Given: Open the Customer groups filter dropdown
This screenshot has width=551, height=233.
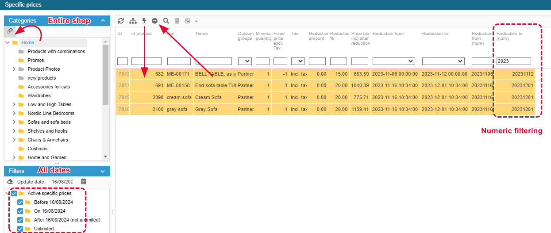Looking at the screenshot, I should point(245,61).
